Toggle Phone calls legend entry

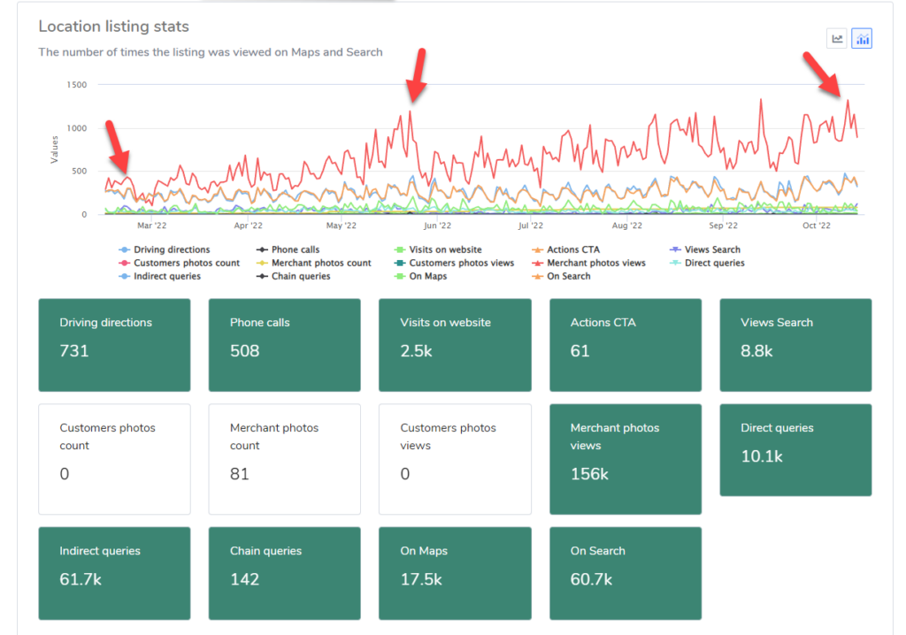pyautogui.click(x=295, y=249)
